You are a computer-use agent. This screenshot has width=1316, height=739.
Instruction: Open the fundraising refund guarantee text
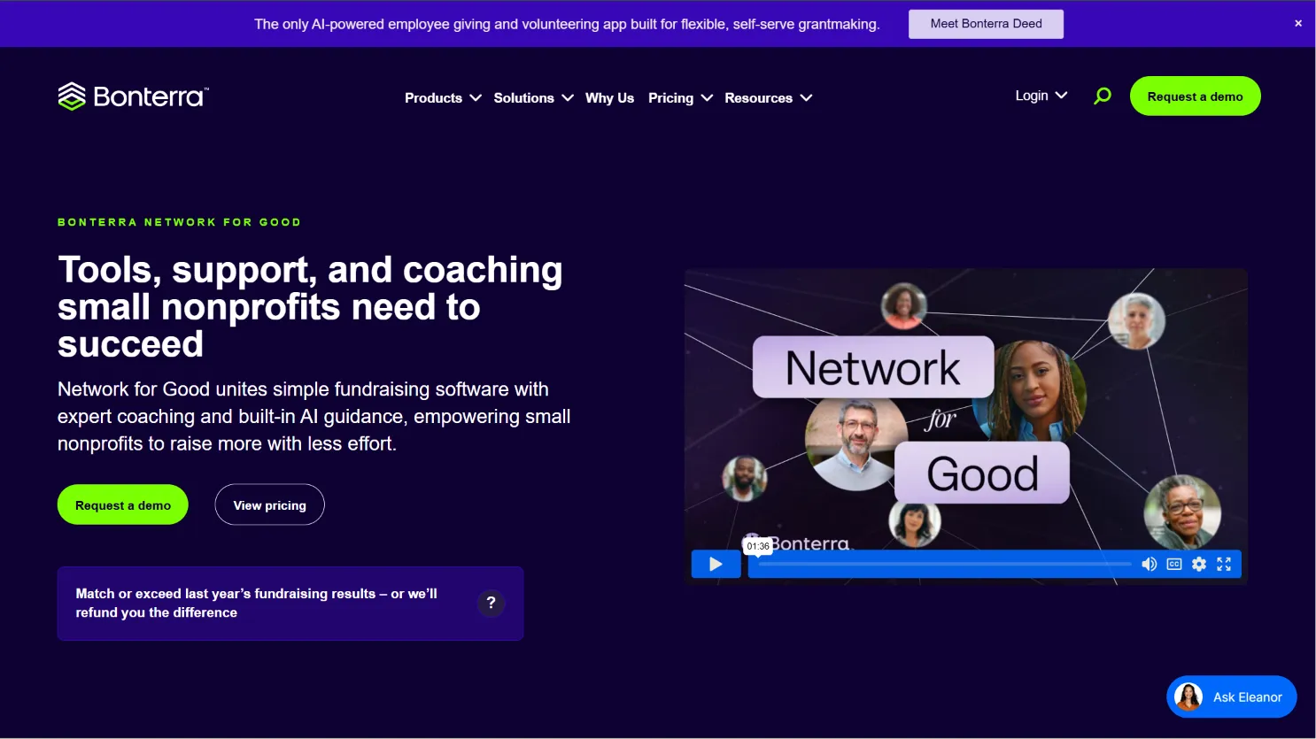(x=256, y=603)
